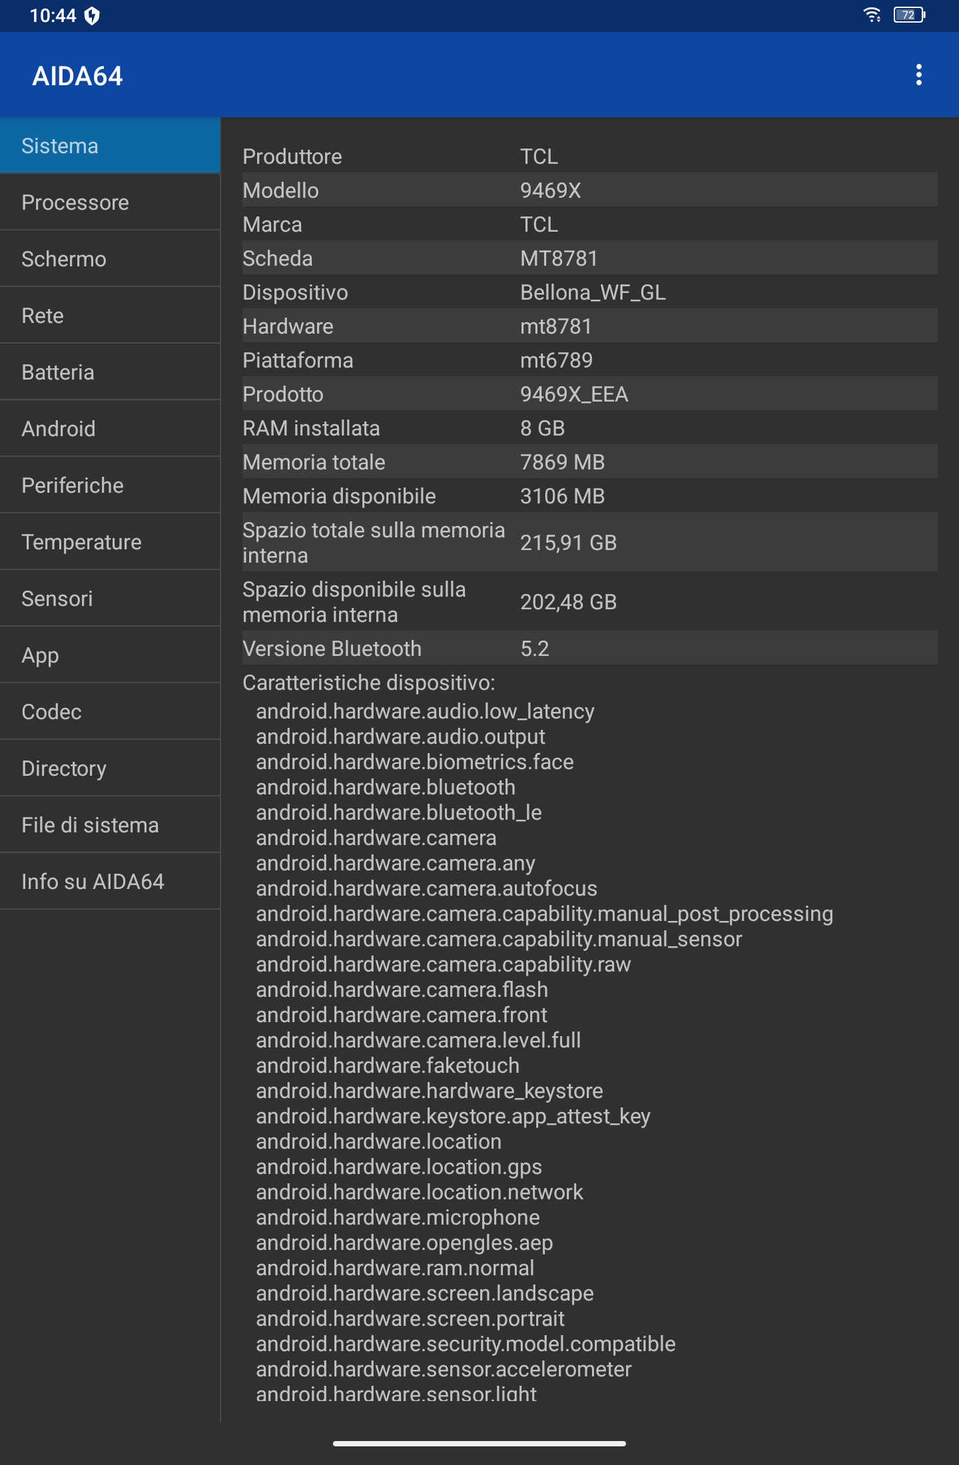
Task: Select the Scheda MT8781 row
Action: pos(589,258)
